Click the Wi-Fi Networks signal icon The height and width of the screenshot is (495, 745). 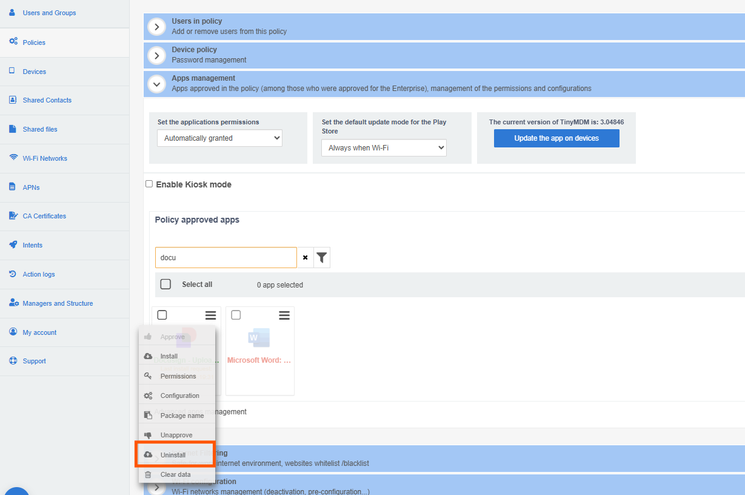pos(13,158)
